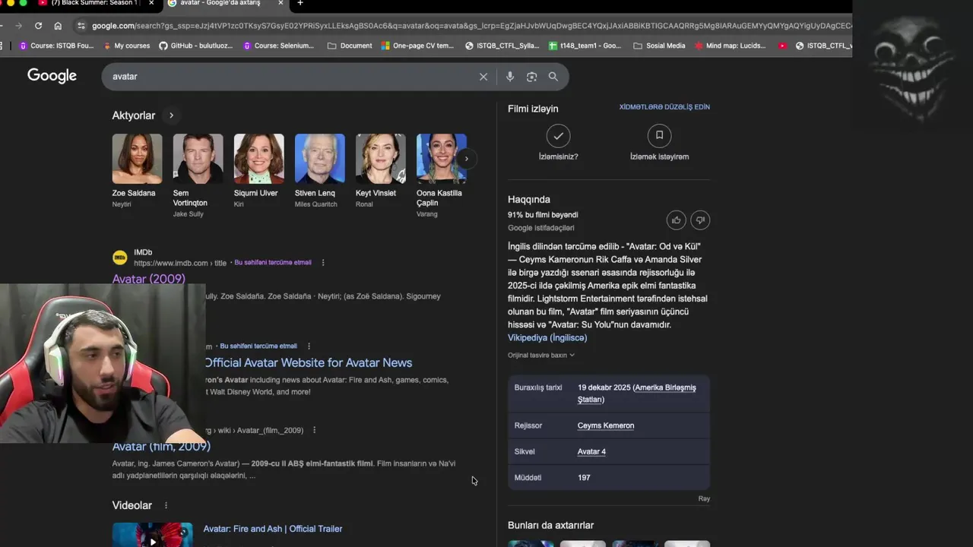Image resolution: width=973 pixels, height=547 pixels.
Task: Open Sosial Media bookmarks folder
Action: point(659,46)
